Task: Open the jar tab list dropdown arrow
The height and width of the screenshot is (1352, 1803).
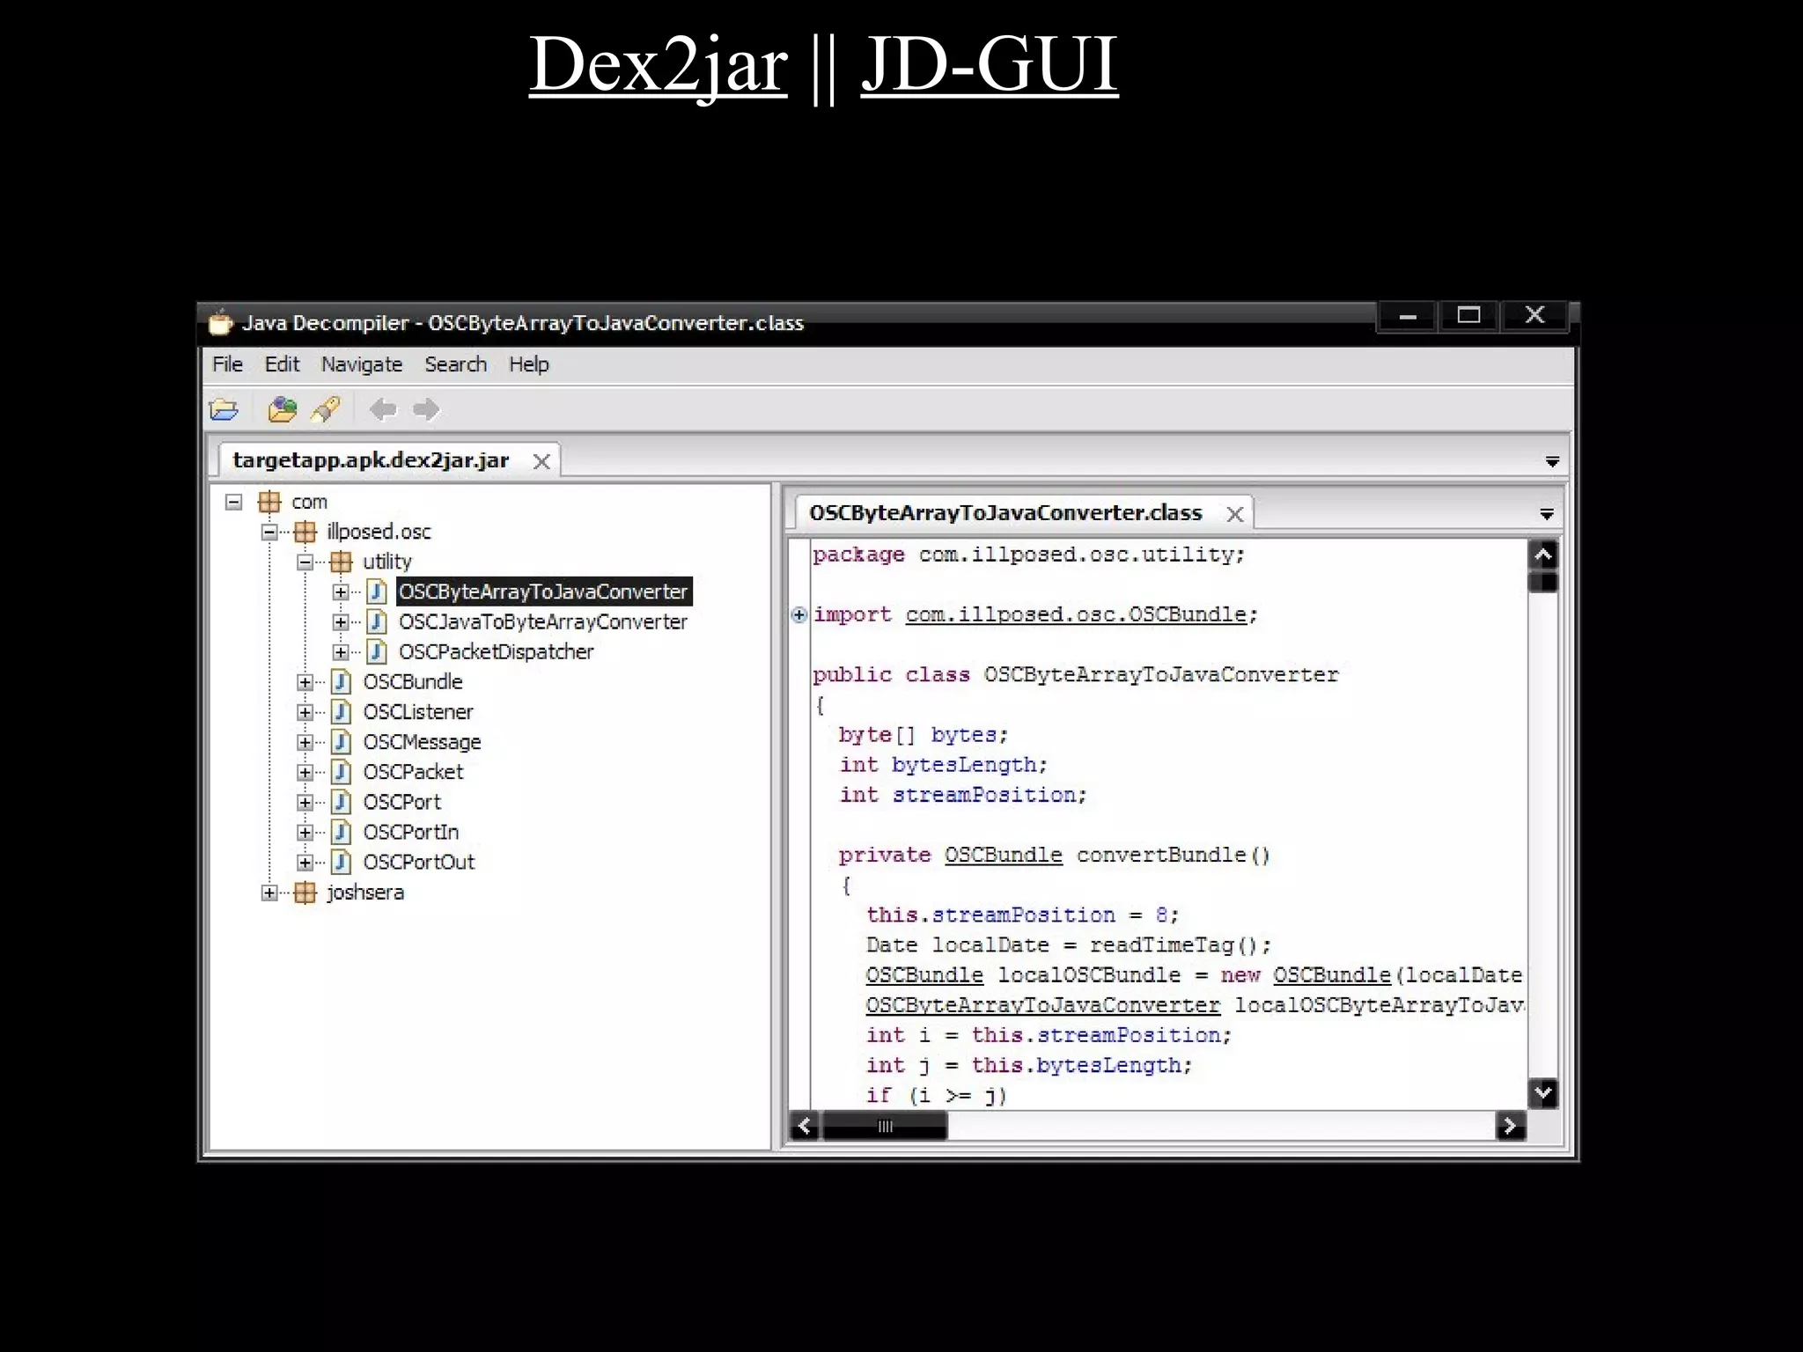Action: click(1552, 462)
